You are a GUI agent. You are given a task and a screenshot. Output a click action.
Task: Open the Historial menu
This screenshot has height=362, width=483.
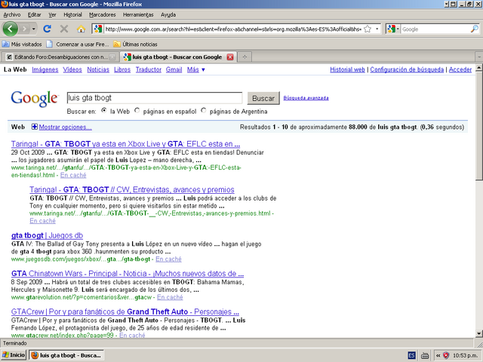coord(72,14)
